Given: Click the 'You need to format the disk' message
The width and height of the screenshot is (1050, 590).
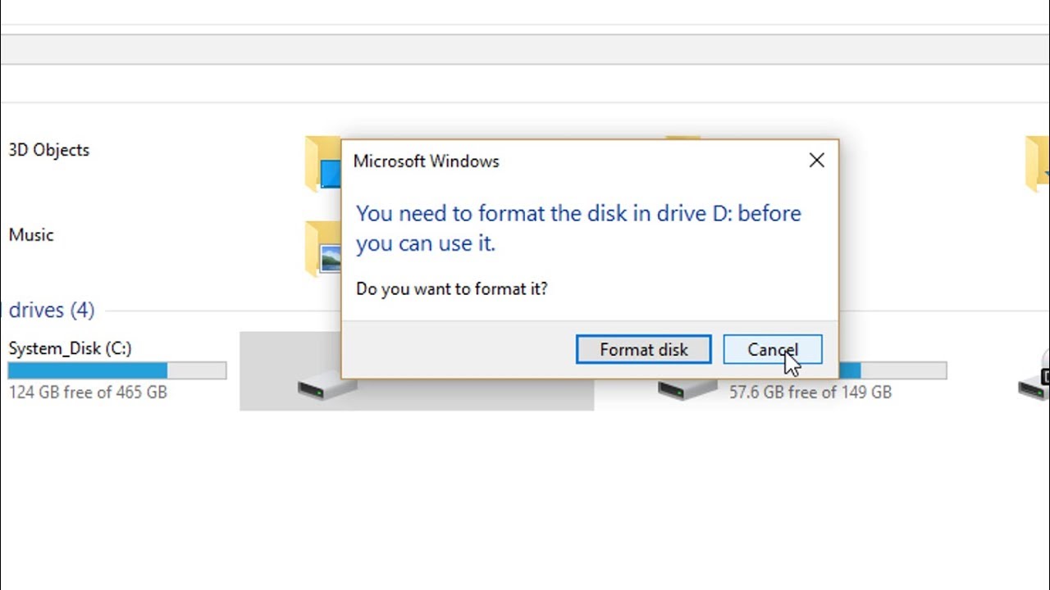Looking at the screenshot, I should point(578,228).
